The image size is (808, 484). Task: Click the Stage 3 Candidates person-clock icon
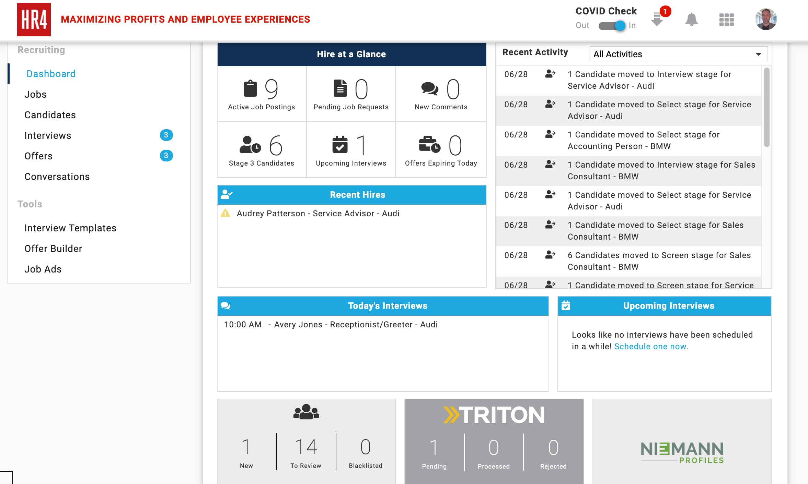pyautogui.click(x=250, y=145)
